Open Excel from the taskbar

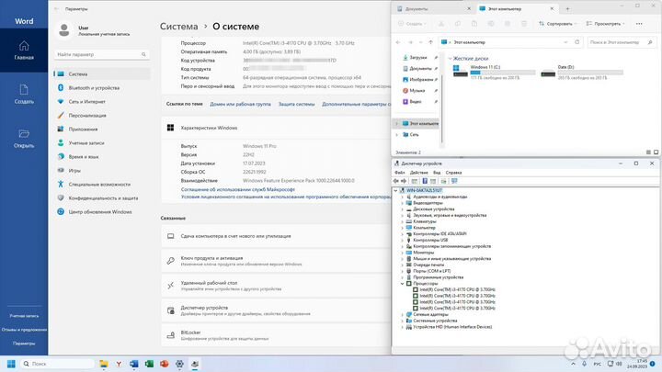coord(149,364)
